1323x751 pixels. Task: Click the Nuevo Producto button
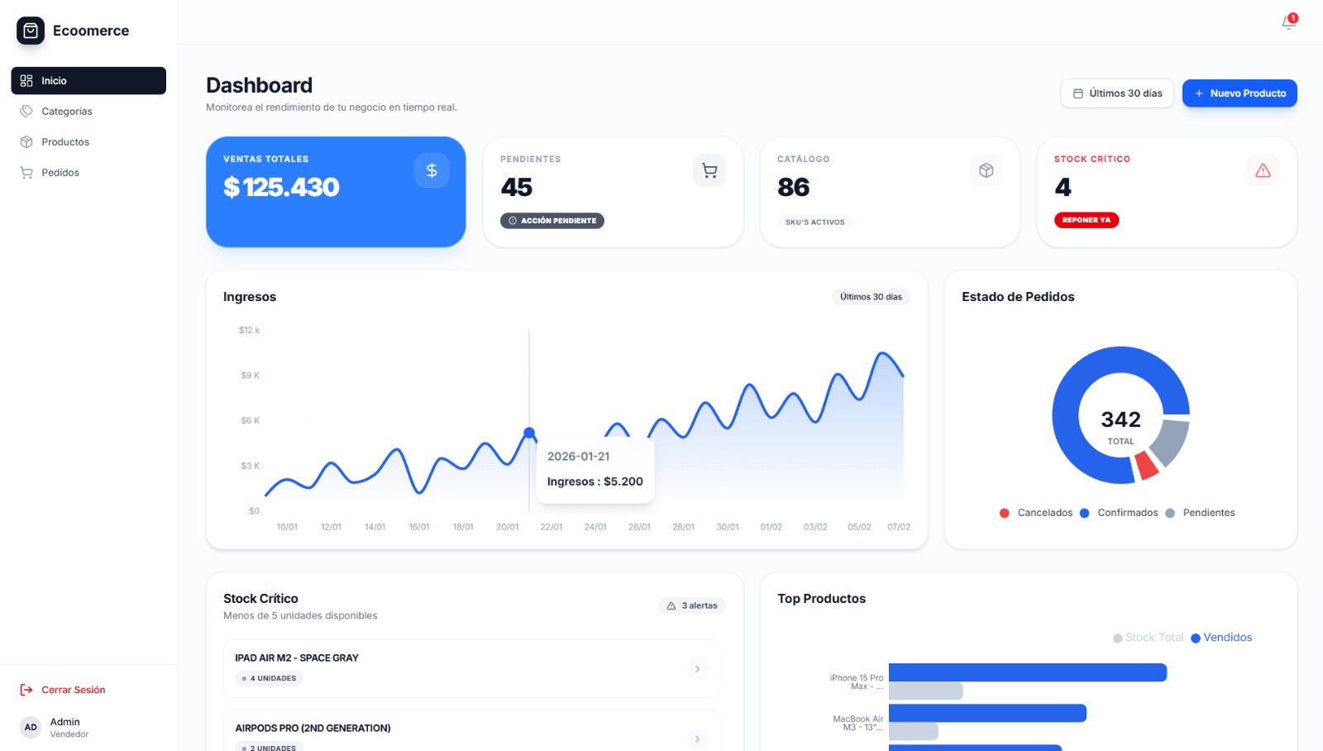point(1239,93)
